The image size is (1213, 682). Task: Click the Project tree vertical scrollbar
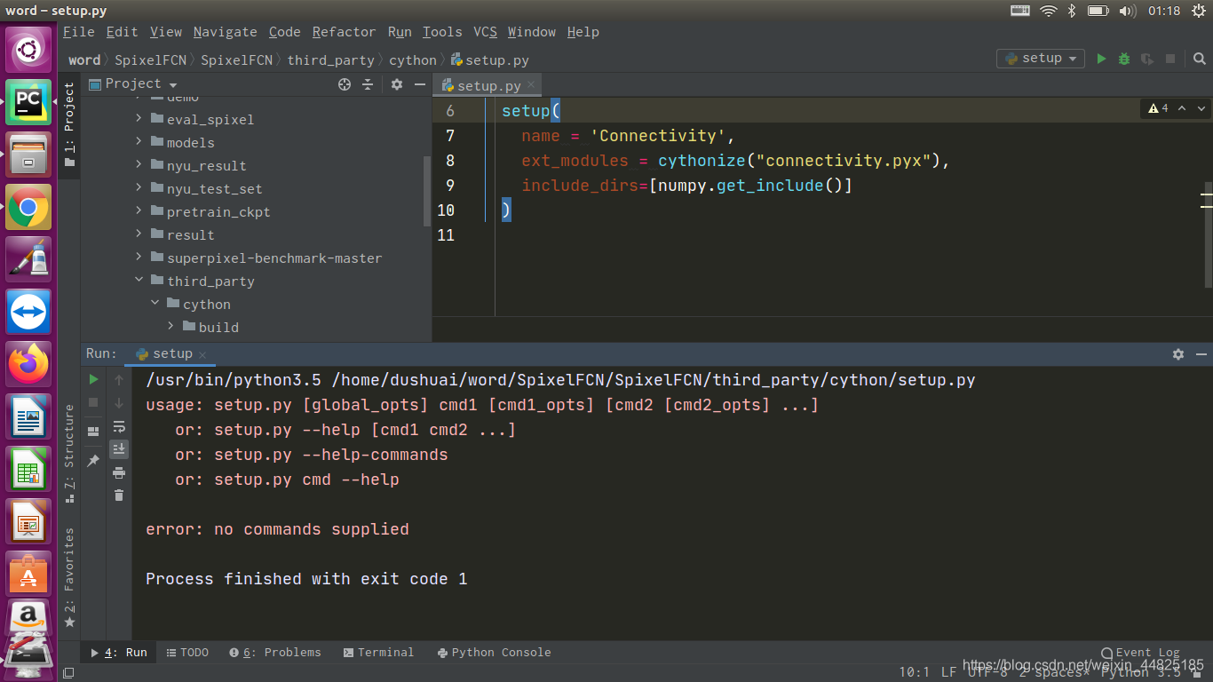(427, 191)
